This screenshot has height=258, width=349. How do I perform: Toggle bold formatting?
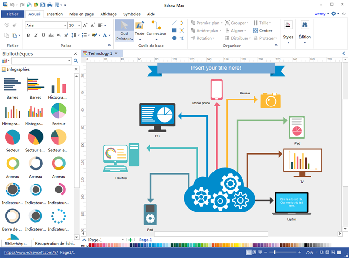(x=27, y=35)
